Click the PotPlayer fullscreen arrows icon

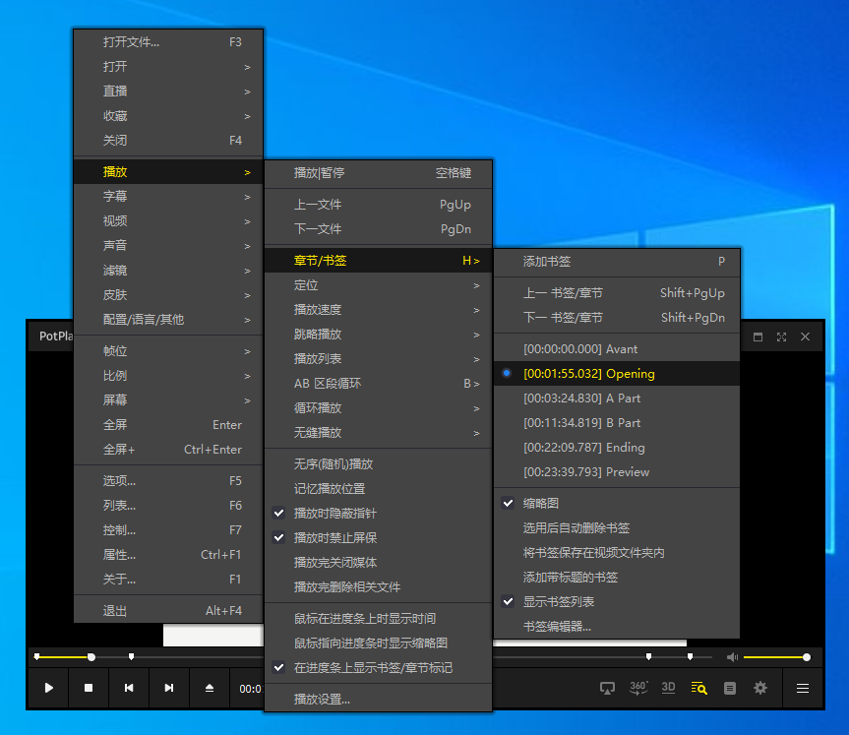781,337
